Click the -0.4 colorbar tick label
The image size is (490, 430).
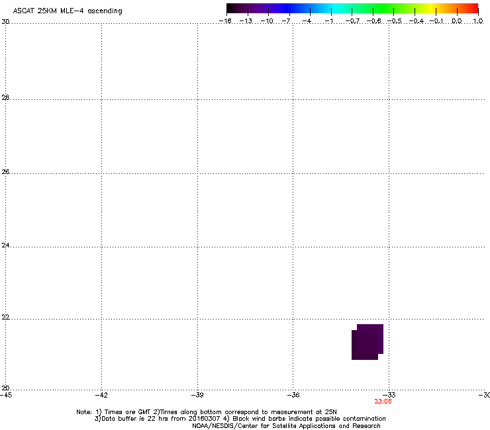click(416, 21)
